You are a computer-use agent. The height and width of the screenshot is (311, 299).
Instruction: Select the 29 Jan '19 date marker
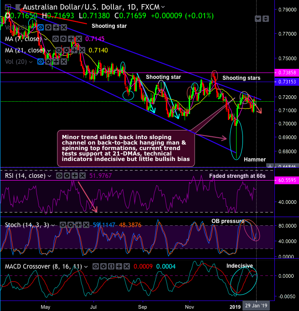tap(256, 306)
